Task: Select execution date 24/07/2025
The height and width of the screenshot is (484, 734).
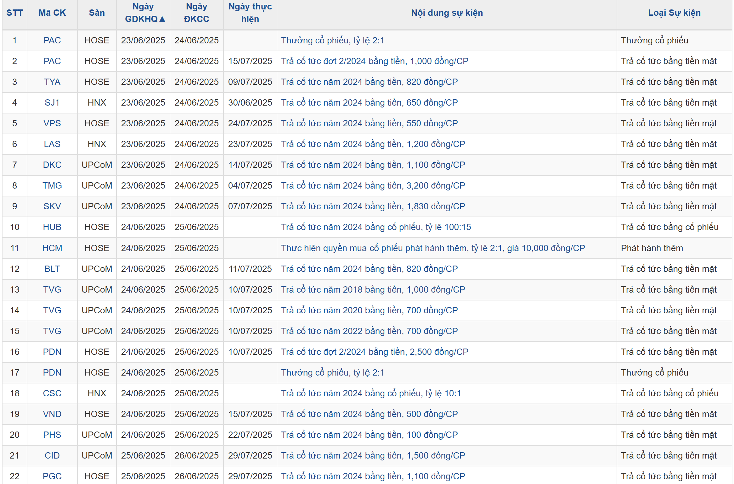Action: (x=250, y=124)
